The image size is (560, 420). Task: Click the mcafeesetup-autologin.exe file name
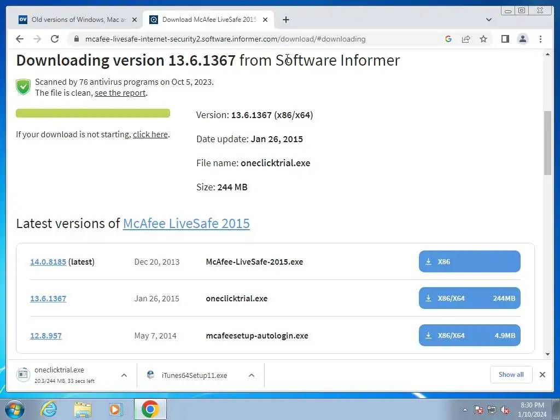pos(257,336)
